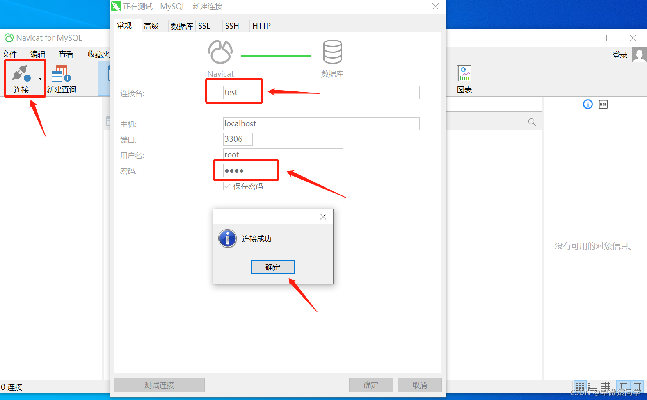Screen dimensions: 647x400
Task: Open the Chart (图表) toolbar icon
Action: [464, 73]
